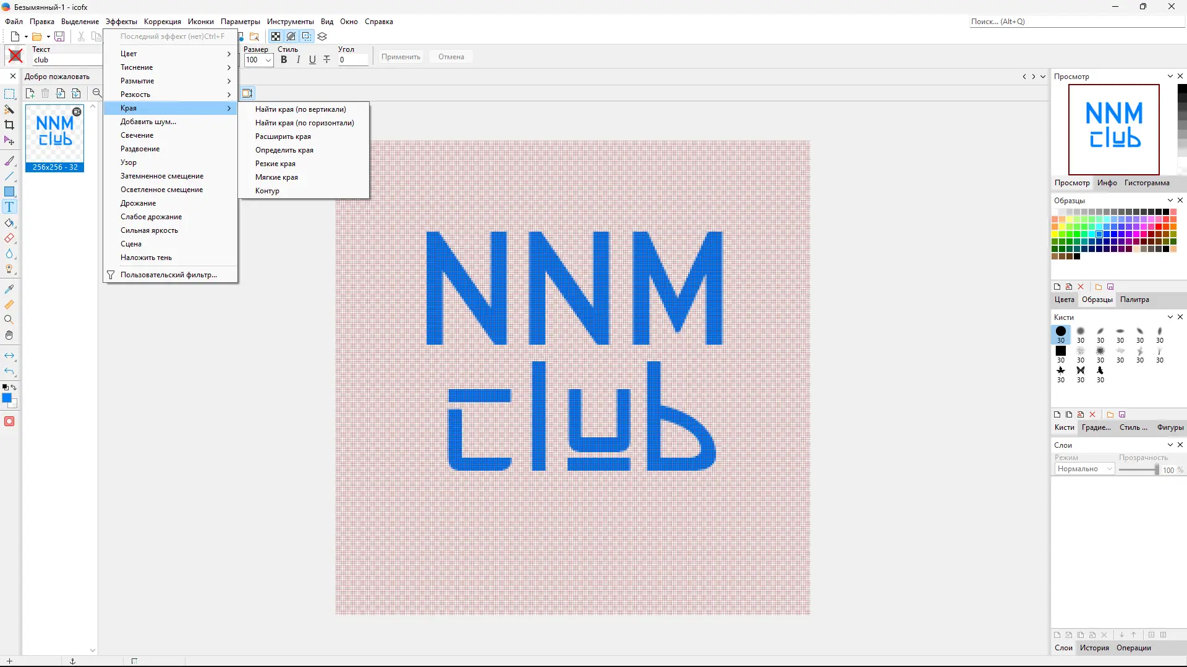Click the Save floppy disk icon
1187x667 pixels.
tap(59, 36)
